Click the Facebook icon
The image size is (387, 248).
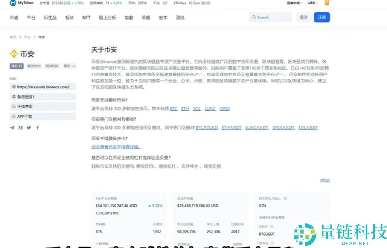[x=38, y=127]
